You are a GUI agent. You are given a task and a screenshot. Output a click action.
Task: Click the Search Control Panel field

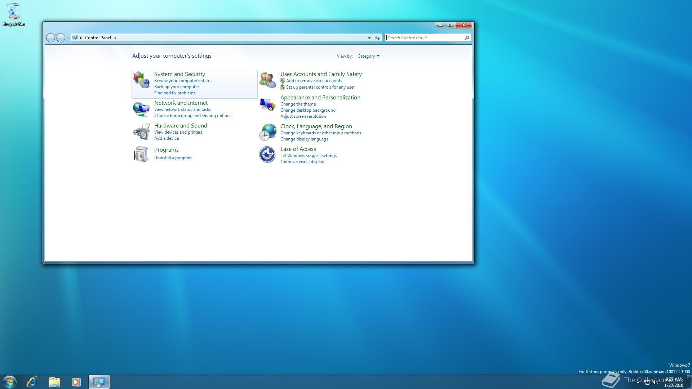coord(424,38)
